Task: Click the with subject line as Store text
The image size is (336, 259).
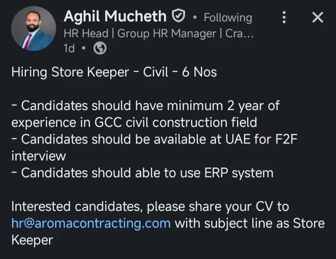Action: (x=250, y=223)
